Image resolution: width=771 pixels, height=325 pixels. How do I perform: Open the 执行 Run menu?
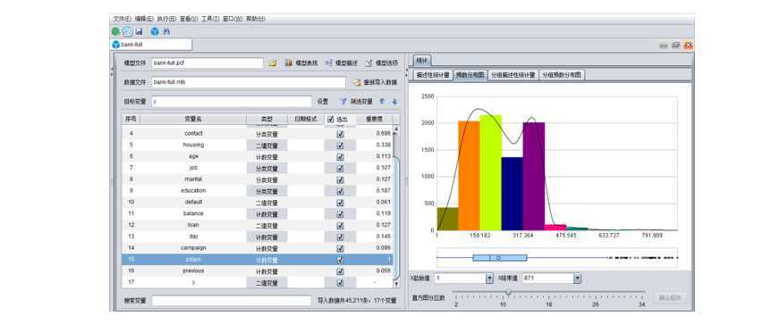166,19
